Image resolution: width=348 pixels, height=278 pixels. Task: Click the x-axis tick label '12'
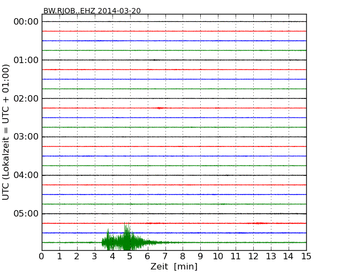coord(253,257)
